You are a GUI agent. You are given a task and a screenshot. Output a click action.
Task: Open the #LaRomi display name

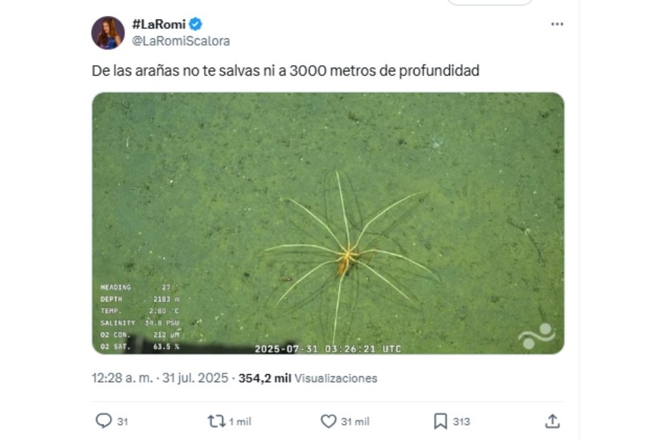click(x=159, y=24)
